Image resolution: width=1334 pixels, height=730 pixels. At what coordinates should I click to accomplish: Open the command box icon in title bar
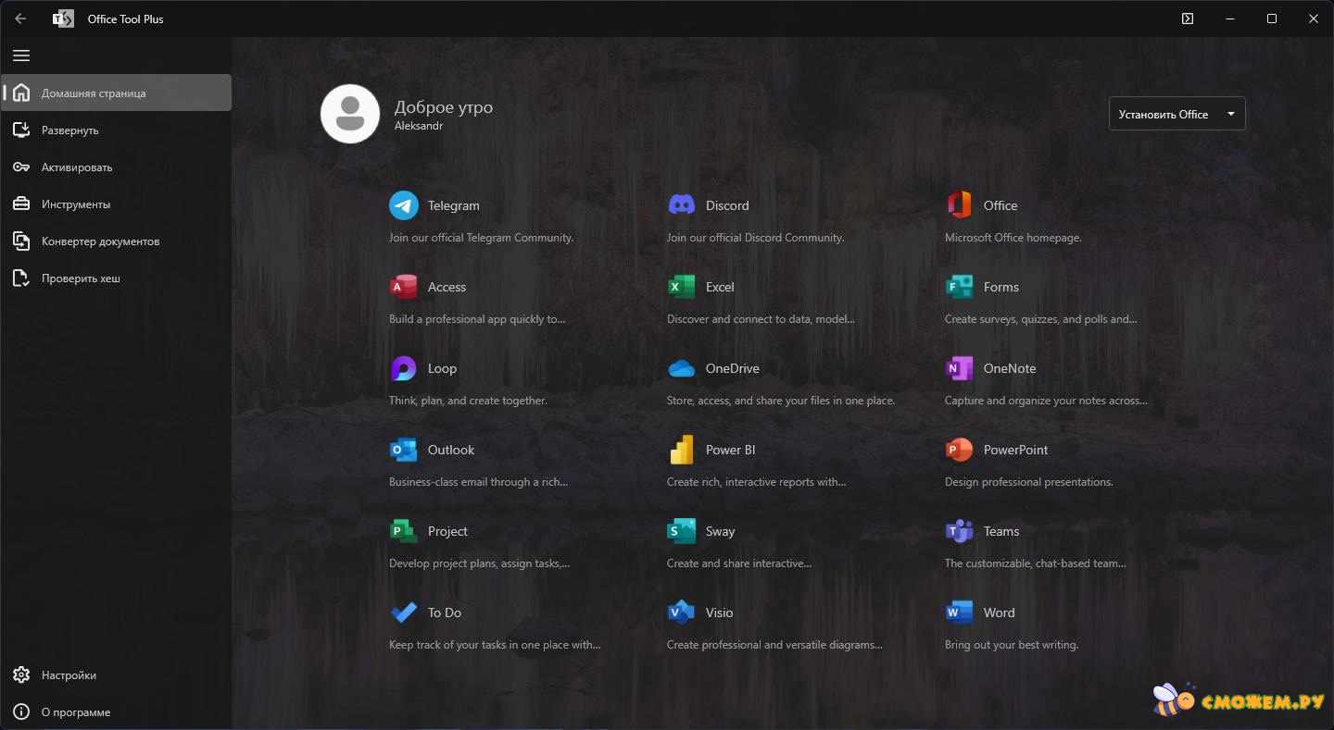[1188, 19]
